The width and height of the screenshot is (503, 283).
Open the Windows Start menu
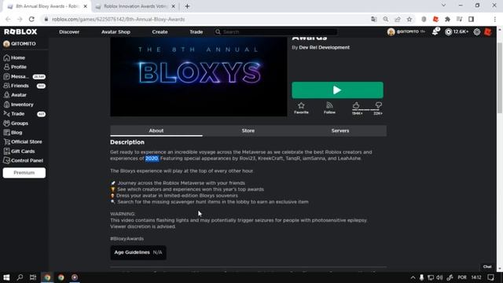point(6,277)
